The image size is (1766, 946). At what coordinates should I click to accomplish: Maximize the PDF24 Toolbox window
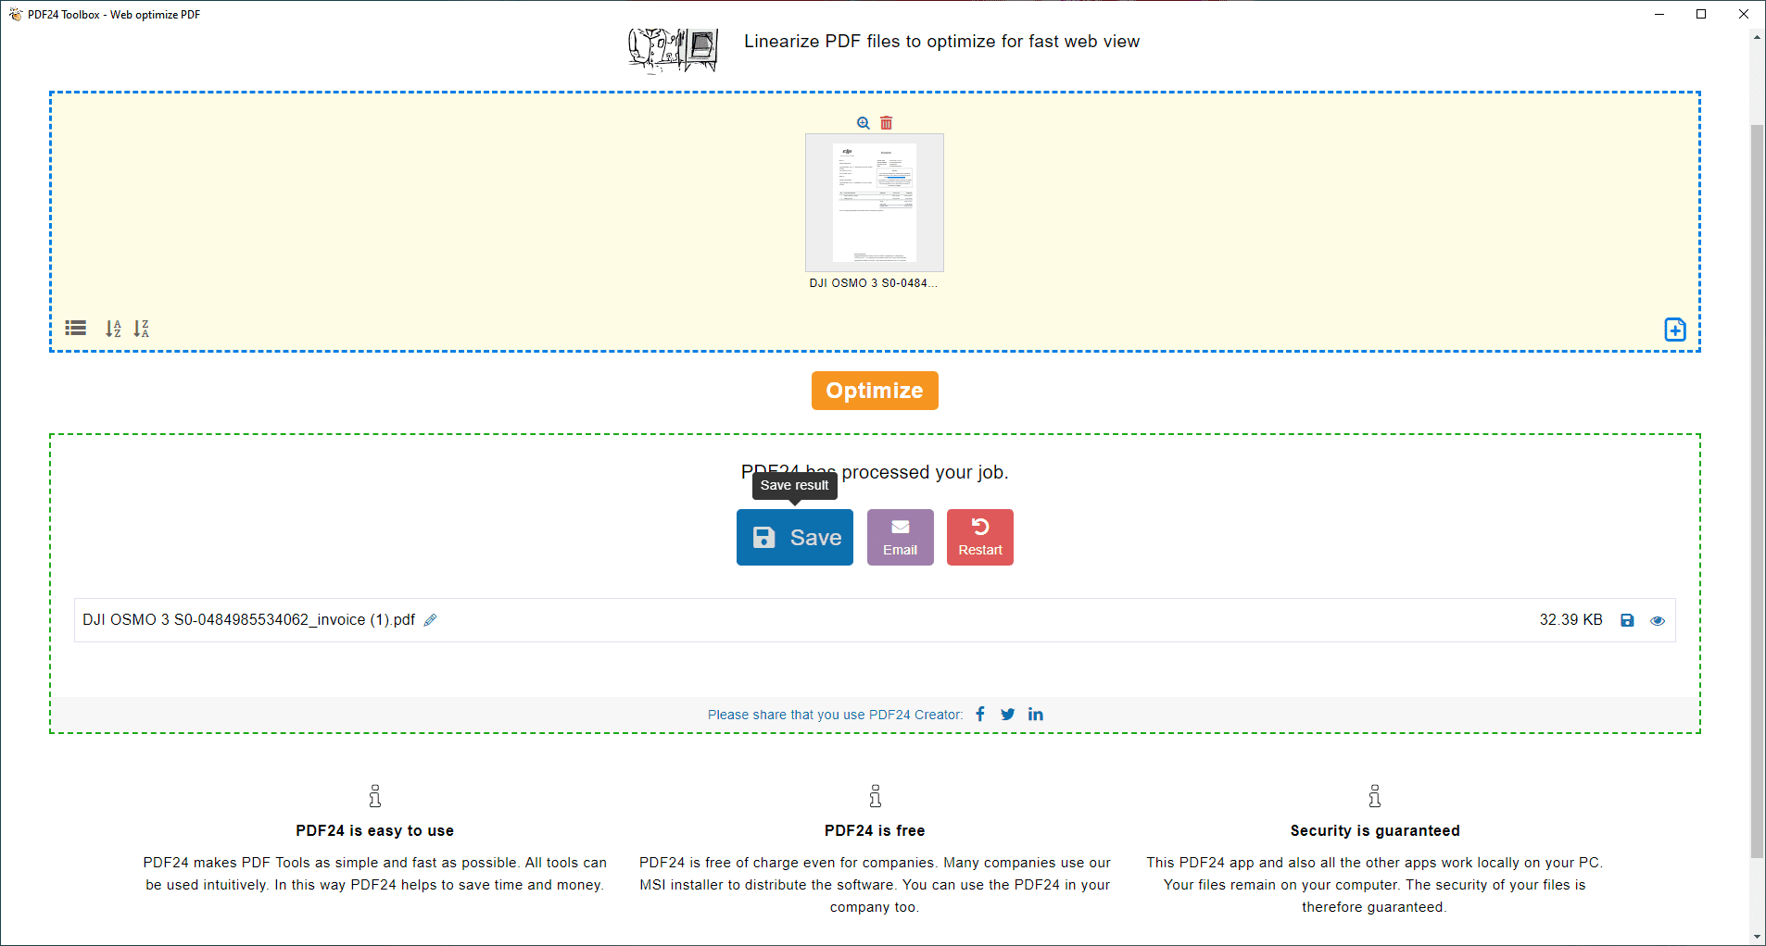click(x=1701, y=14)
